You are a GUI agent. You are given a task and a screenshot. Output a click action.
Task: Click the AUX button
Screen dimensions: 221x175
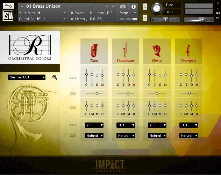point(218,13)
